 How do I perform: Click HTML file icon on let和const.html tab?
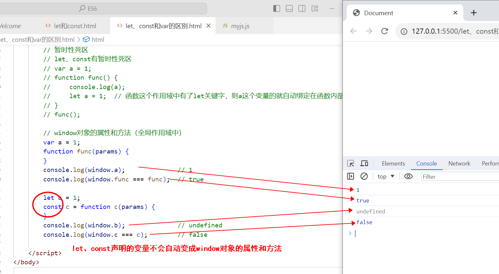click(48, 26)
